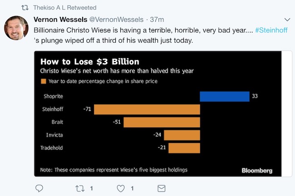Screen dimensions: 295x196
Task: Send tweet via direct message envelope icon
Action: [x=162, y=188]
